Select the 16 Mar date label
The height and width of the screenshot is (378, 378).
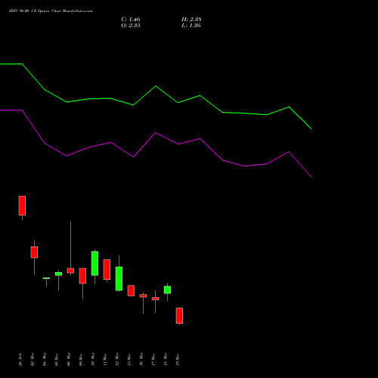(141, 359)
